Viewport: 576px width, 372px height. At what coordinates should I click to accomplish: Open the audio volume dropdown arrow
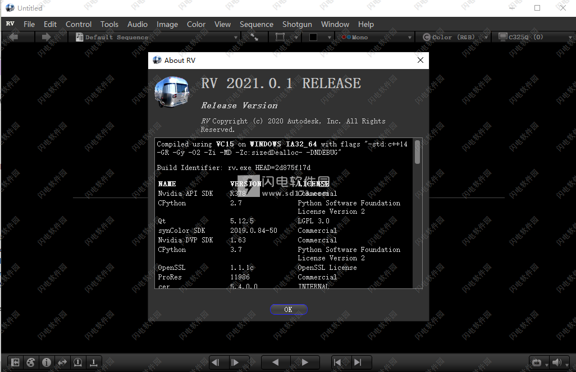(x=567, y=365)
